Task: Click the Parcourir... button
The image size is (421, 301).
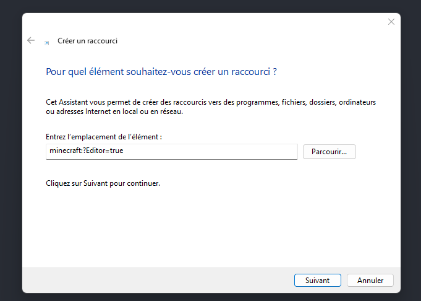Action: (x=329, y=151)
